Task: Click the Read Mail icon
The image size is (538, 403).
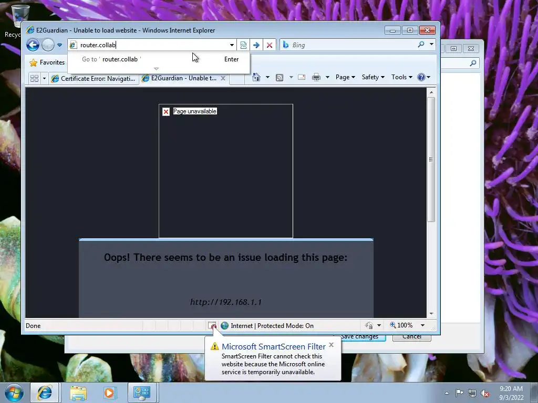Action: pyautogui.click(x=302, y=77)
